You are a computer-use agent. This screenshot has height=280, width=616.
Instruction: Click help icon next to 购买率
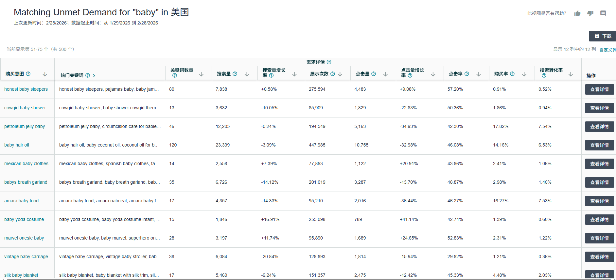512,74
